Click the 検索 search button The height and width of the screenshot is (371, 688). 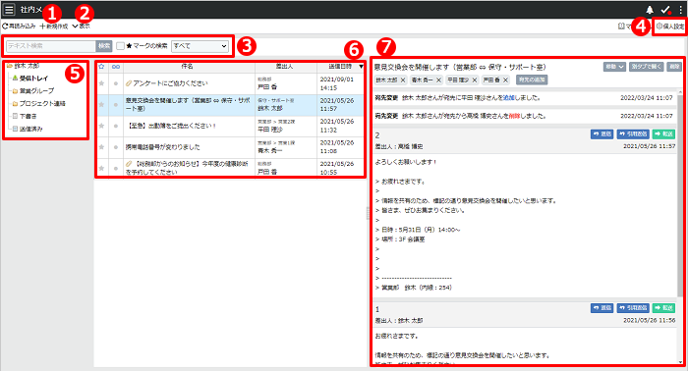(104, 46)
